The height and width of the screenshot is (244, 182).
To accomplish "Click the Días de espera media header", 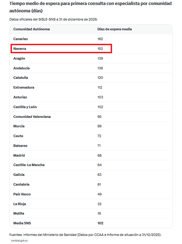I will tap(115, 29).
